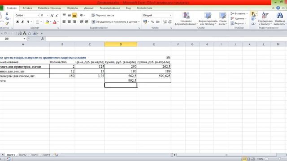Open the Формат cells menu
The height and width of the screenshot is (161, 287).
[238, 23]
